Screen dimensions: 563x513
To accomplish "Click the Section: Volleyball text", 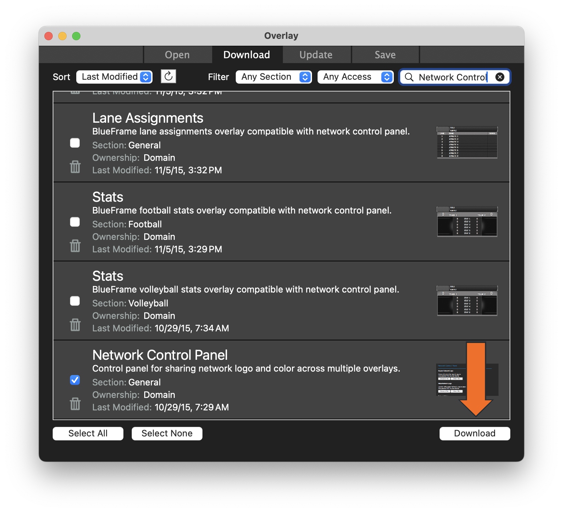I will [x=130, y=303].
